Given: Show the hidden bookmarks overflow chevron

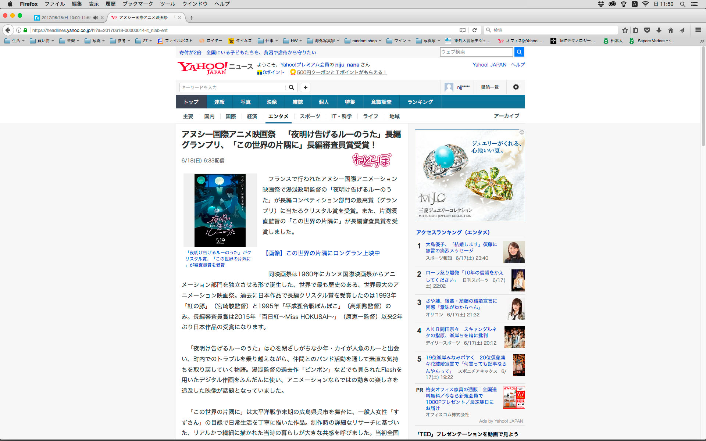Looking at the screenshot, I should click(x=702, y=41).
